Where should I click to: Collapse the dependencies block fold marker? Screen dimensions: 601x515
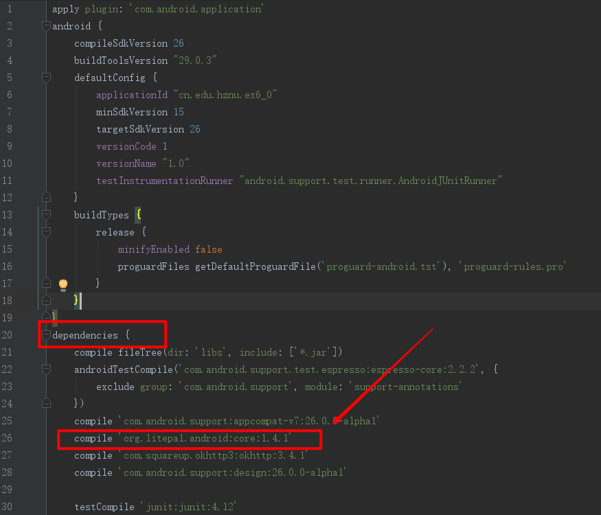click(46, 335)
